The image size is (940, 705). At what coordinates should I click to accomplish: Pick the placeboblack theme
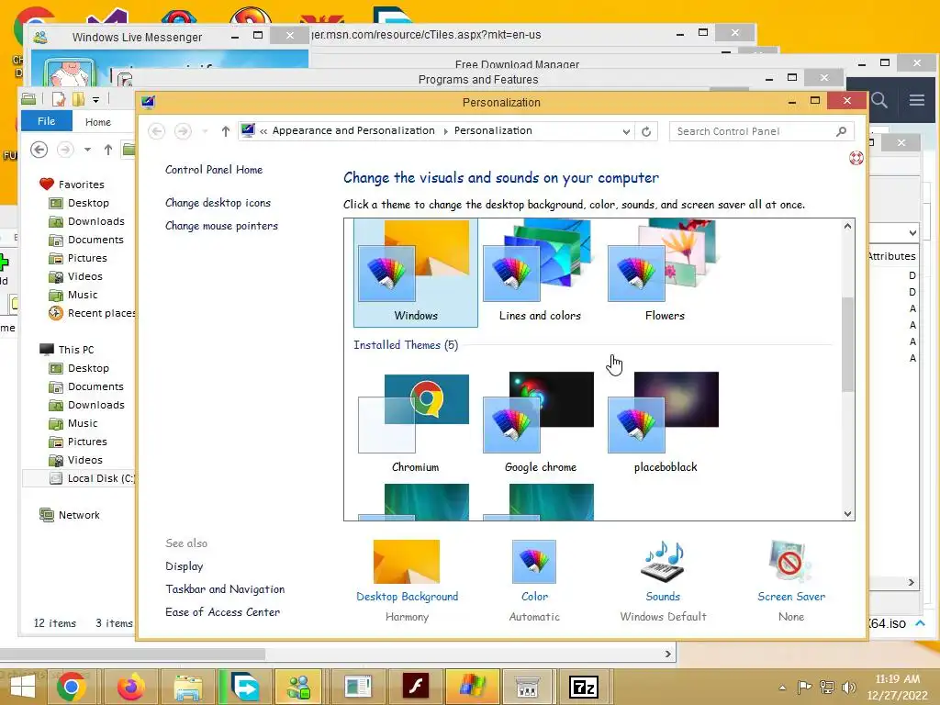click(665, 422)
